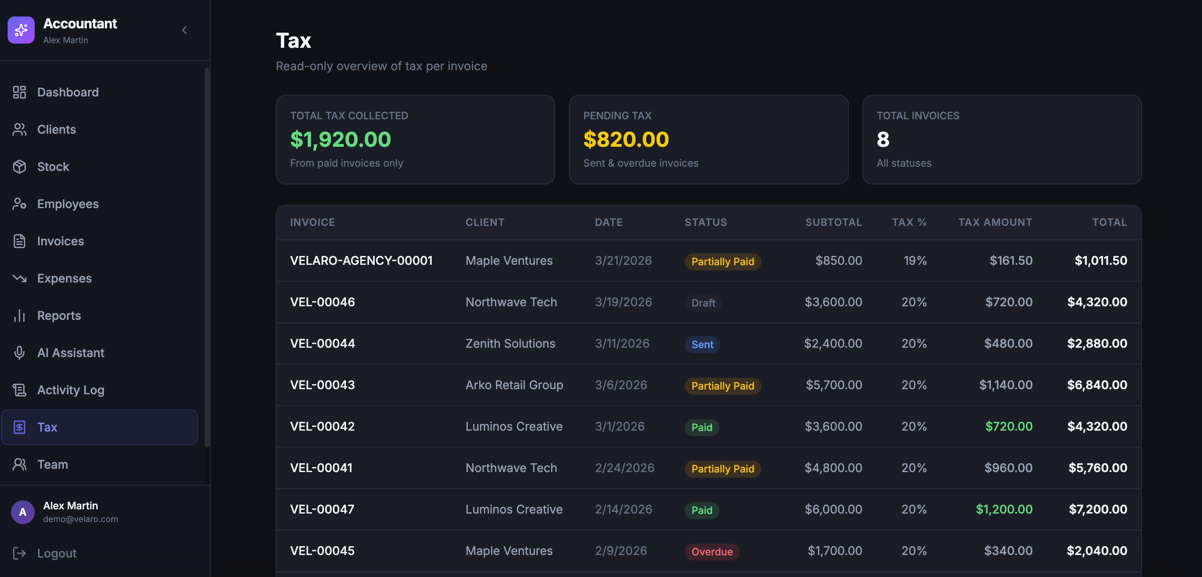Screen dimensions: 1202x577
Task: Click the purple Accountant app logo
Action: pos(21,30)
